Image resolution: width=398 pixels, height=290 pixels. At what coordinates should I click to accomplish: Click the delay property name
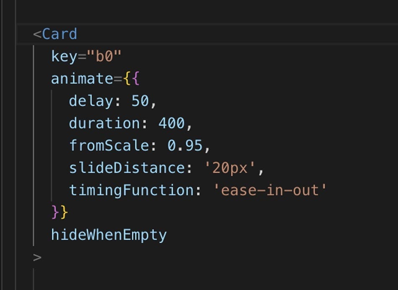click(91, 101)
